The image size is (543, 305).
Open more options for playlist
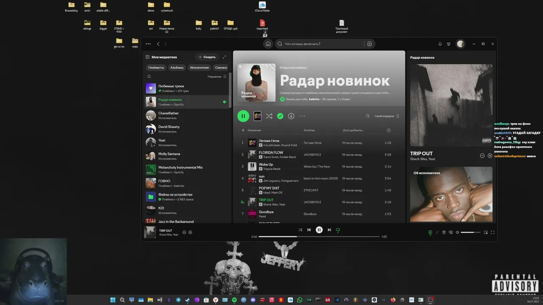[302, 116]
